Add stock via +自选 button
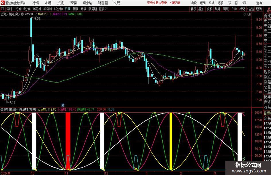271x175 pixels. (x=250, y=9)
